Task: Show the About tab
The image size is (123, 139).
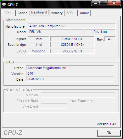Action: click(x=84, y=13)
